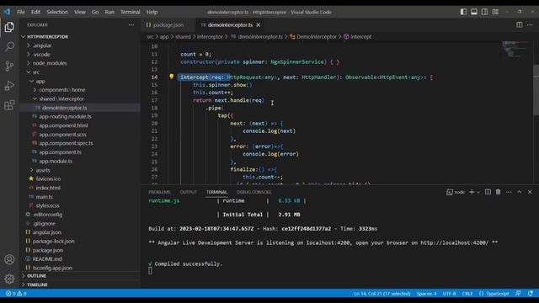The image size is (539, 303).
Task: Open main.ts file in explorer
Action: click(44, 197)
